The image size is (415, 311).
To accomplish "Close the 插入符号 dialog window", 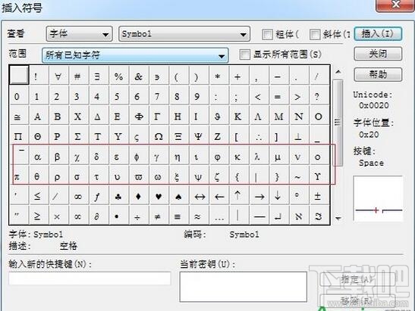I will click(395, 5).
